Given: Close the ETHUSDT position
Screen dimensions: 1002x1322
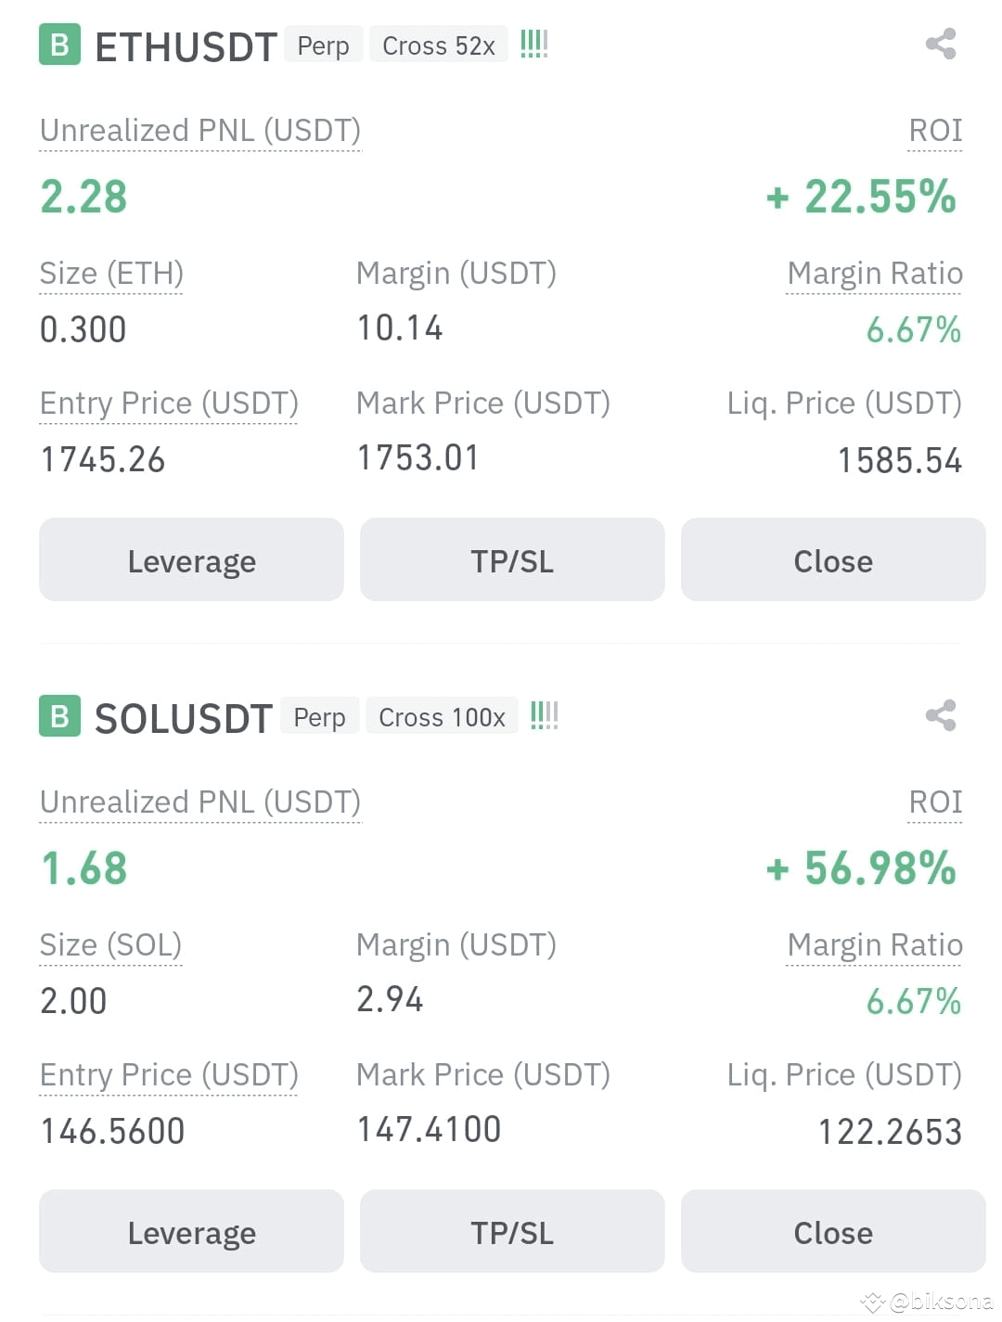Looking at the screenshot, I should pyautogui.click(x=833, y=559).
